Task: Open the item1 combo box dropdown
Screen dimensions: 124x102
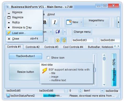Action: pos(102,91)
